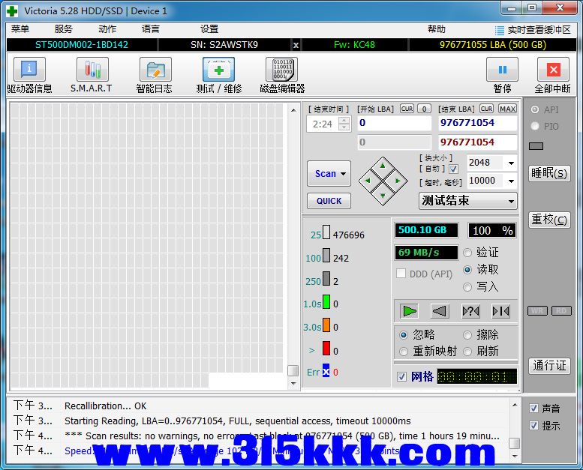Open the 设置 settings menu
The image size is (583, 470).
[209, 29]
